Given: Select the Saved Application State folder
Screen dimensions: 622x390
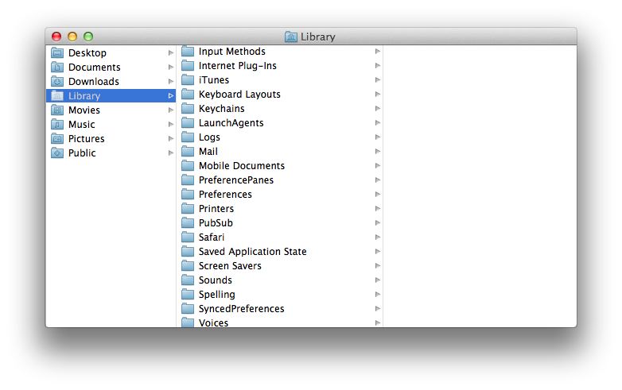Looking at the screenshot, I should coord(252,252).
